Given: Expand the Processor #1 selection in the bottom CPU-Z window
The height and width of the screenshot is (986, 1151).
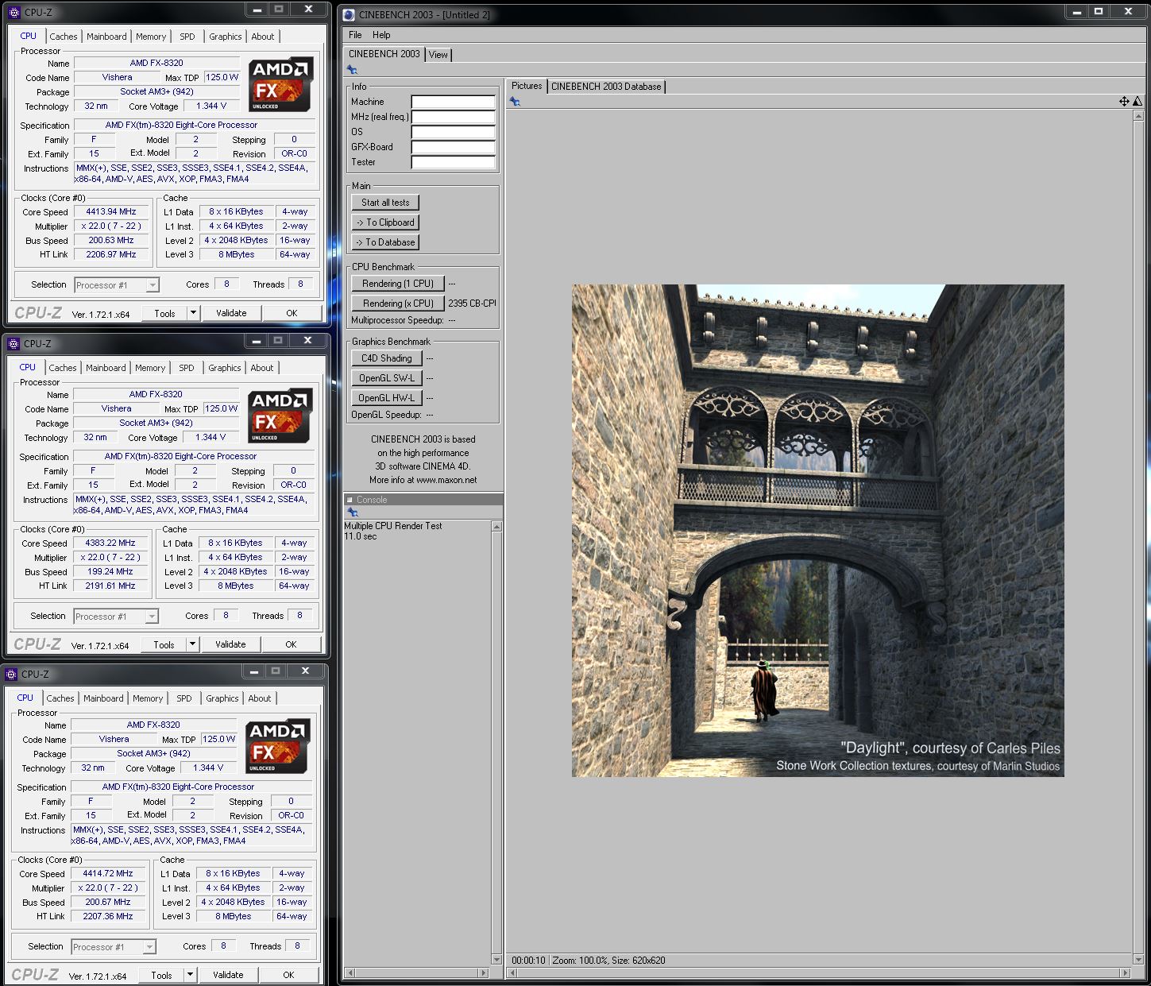Looking at the screenshot, I should [149, 947].
